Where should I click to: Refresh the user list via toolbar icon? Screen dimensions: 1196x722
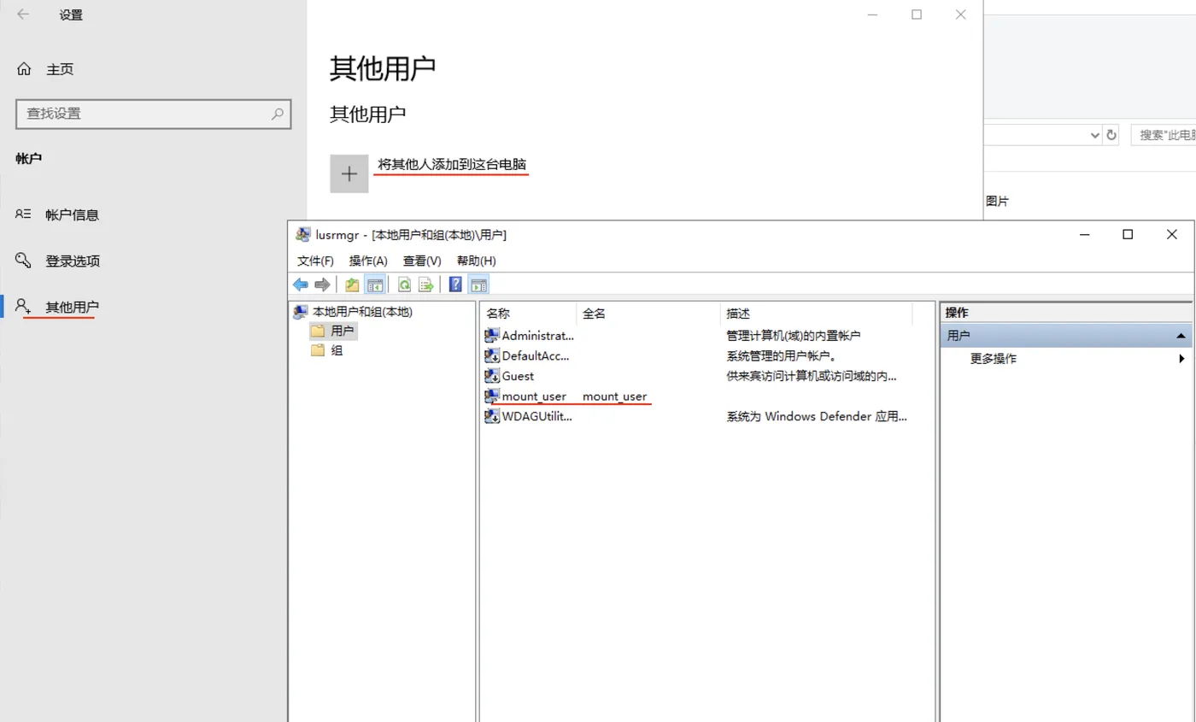[405, 285]
